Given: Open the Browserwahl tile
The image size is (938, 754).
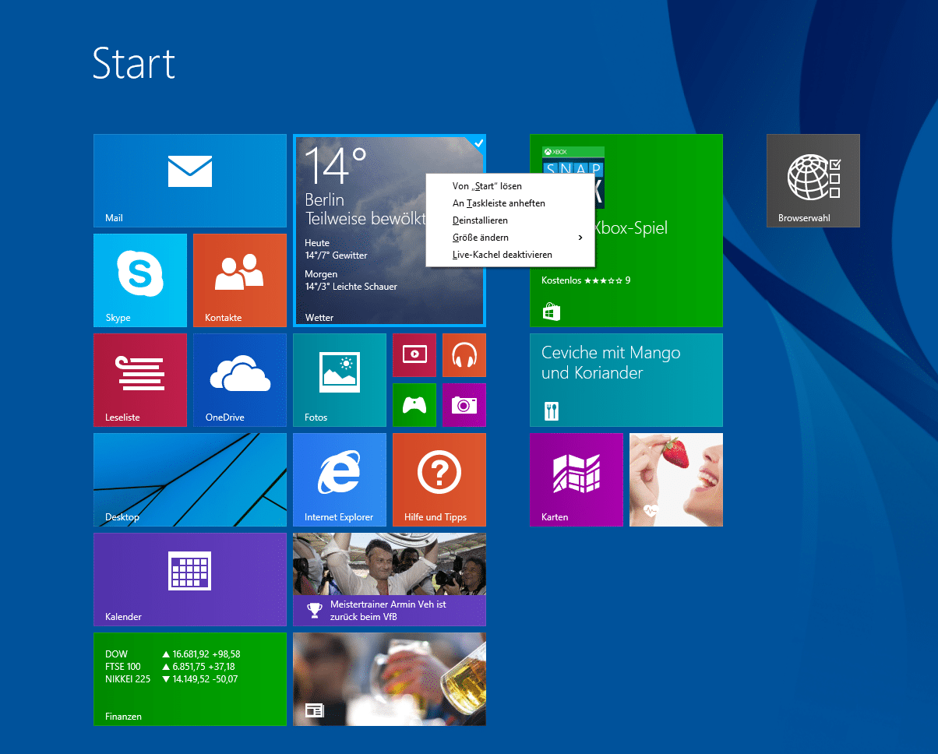Looking at the screenshot, I should tap(813, 181).
